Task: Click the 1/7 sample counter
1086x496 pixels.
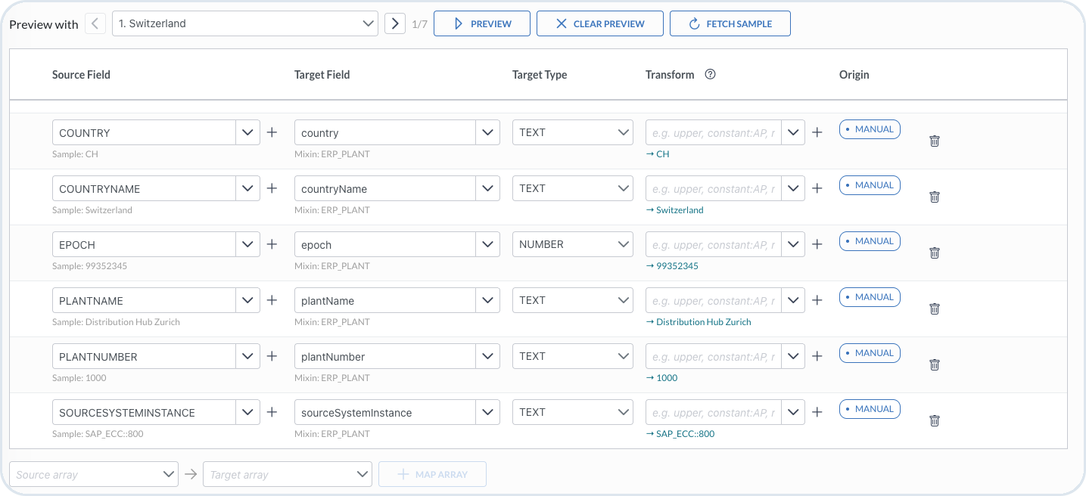Action: pyautogui.click(x=419, y=24)
